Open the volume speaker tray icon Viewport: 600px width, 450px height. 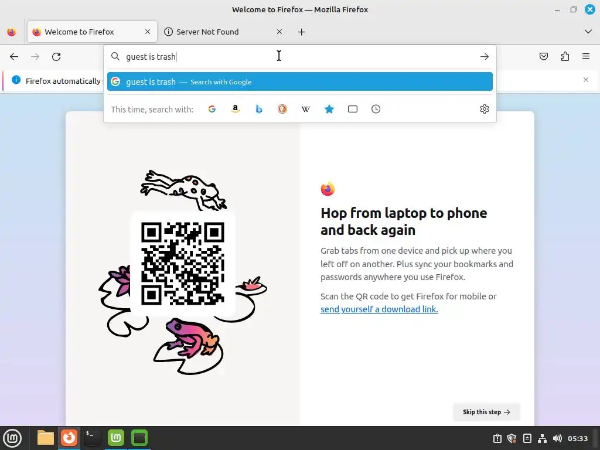[557, 438]
